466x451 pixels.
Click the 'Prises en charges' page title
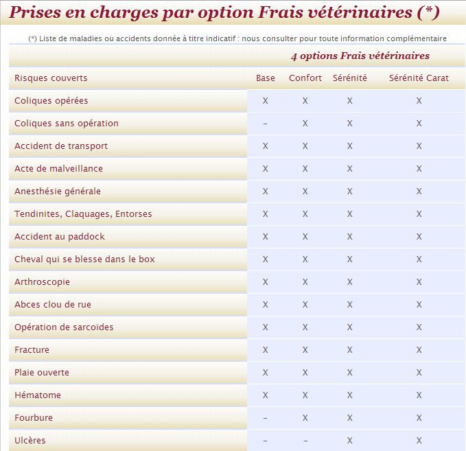(x=224, y=12)
